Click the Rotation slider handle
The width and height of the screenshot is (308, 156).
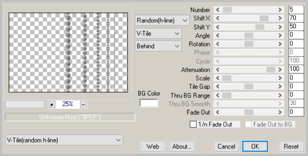click(x=249, y=44)
